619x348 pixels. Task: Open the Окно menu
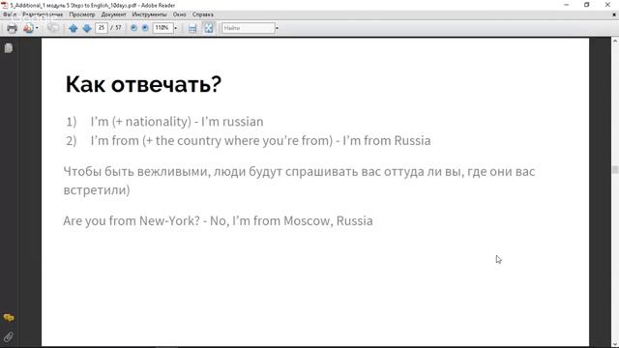pos(179,14)
